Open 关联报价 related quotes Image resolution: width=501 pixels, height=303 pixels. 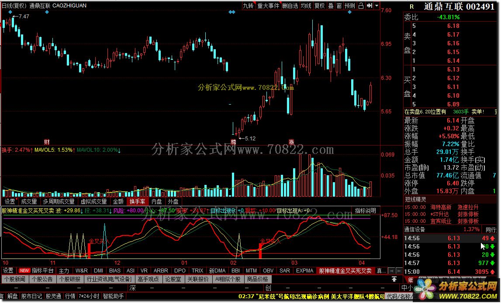(x=198, y=279)
